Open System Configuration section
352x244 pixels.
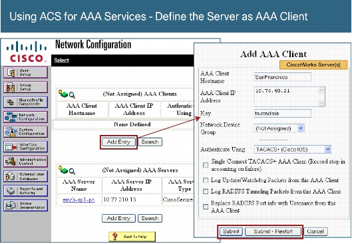[25, 132]
